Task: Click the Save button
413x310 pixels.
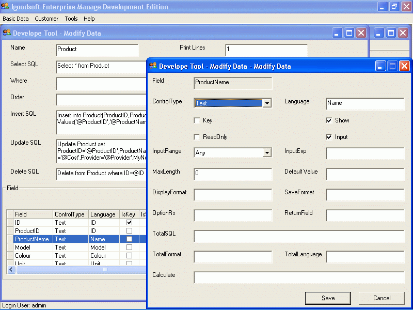Action: 328,298
